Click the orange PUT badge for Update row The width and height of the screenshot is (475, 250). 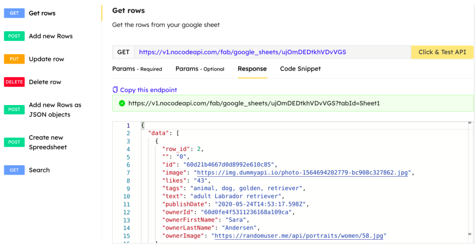14,59
